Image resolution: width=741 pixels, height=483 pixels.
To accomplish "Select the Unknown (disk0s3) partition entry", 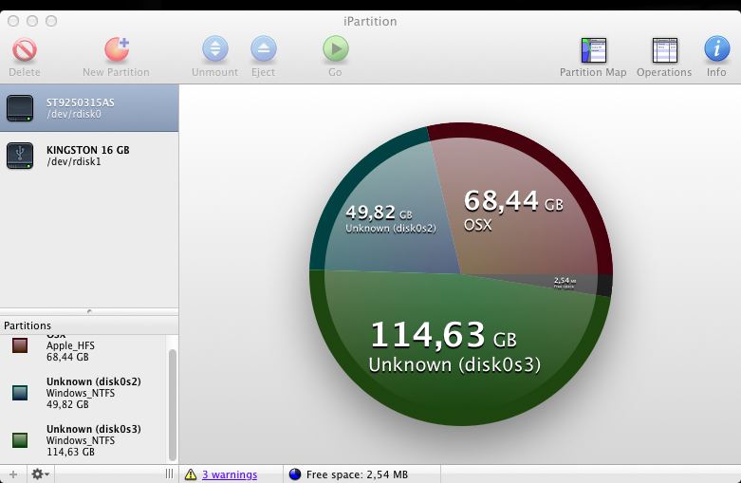I will pyautogui.click(x=92, y=440).
